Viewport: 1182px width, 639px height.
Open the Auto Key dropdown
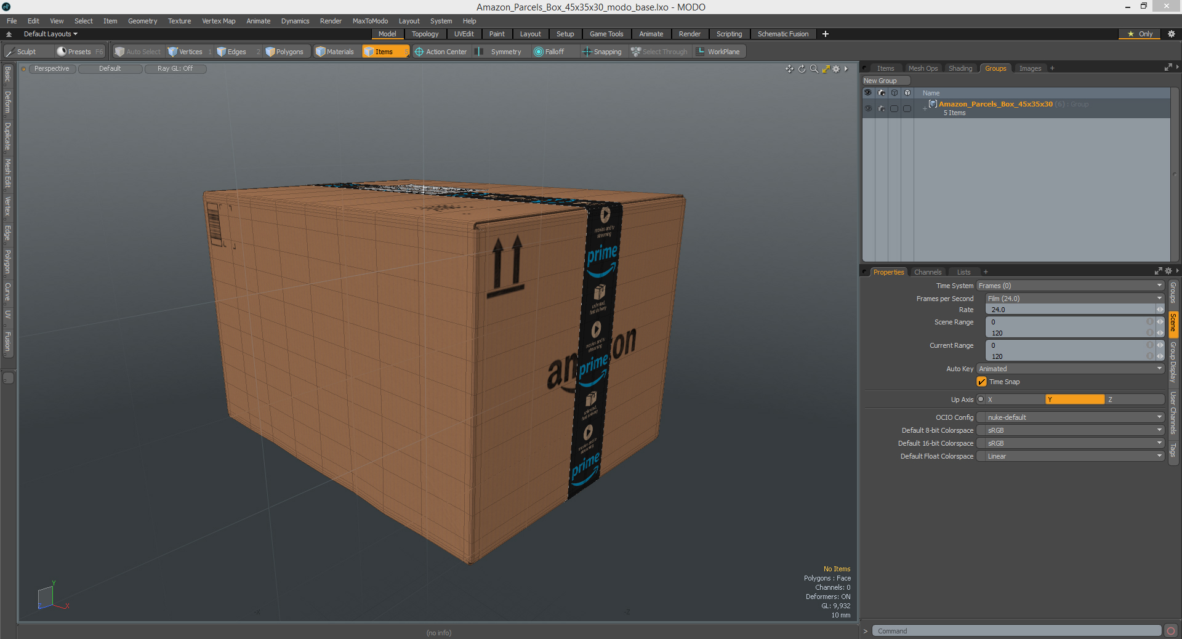point(1070,369)
